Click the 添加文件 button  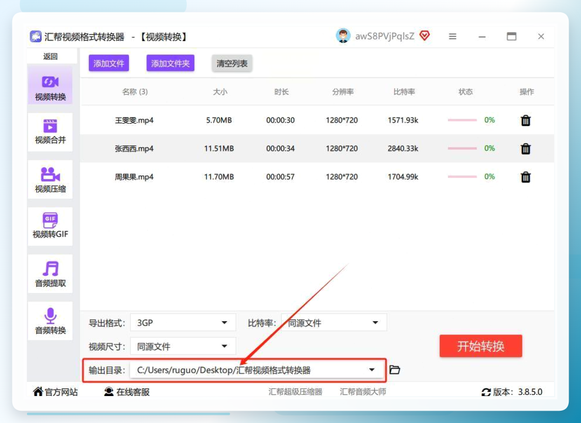(x=109, y=63)
